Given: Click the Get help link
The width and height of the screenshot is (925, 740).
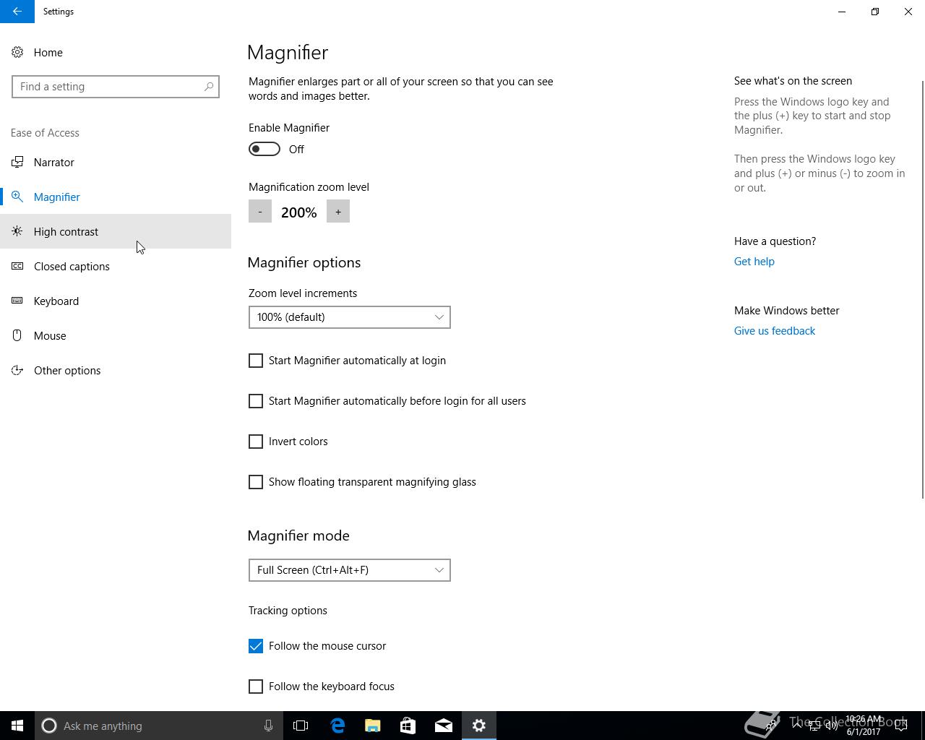Looking at the screenshot, I should click(754, 262).
